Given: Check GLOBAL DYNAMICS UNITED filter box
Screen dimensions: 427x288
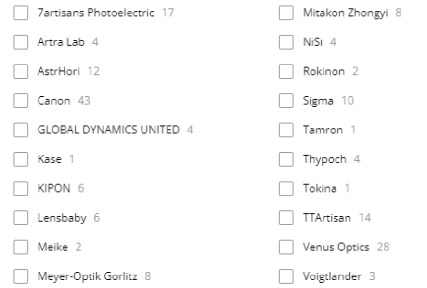Looking at the screenshot, I should pos(21,130).
